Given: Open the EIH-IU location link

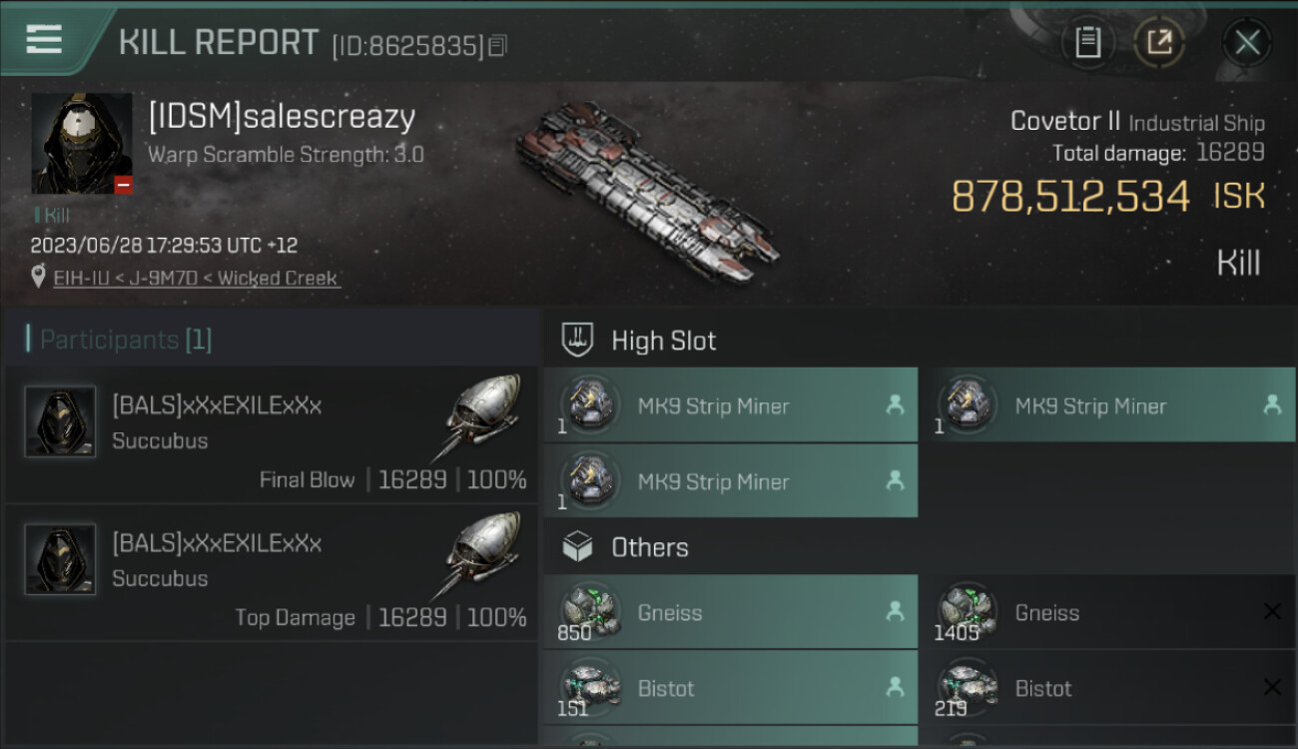Looking at the screenshot, I should pos(197,279).
